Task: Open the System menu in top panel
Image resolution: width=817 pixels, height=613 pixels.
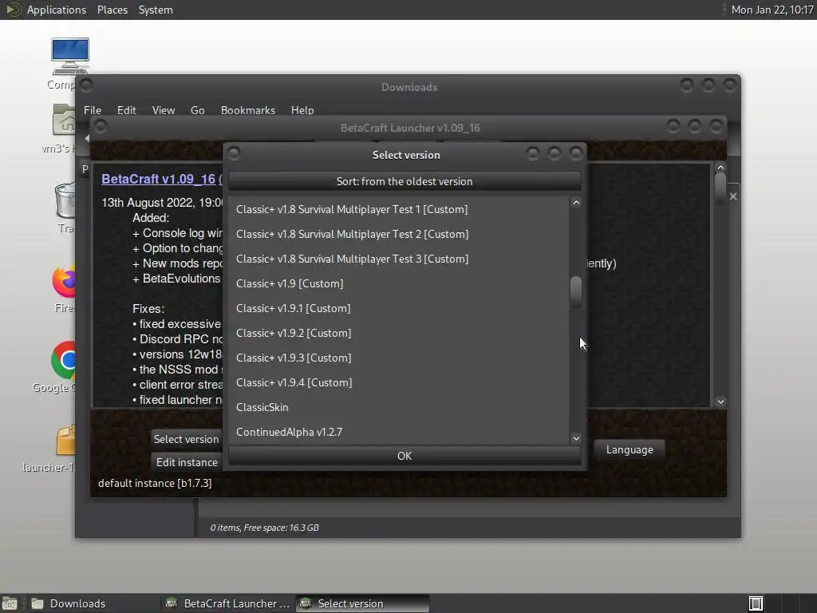Action: tap(156, 10)
